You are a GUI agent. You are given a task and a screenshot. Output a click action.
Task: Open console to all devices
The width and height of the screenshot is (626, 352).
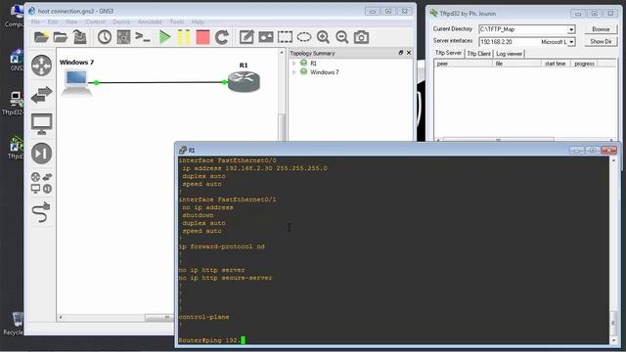click(x=143, y=37)
